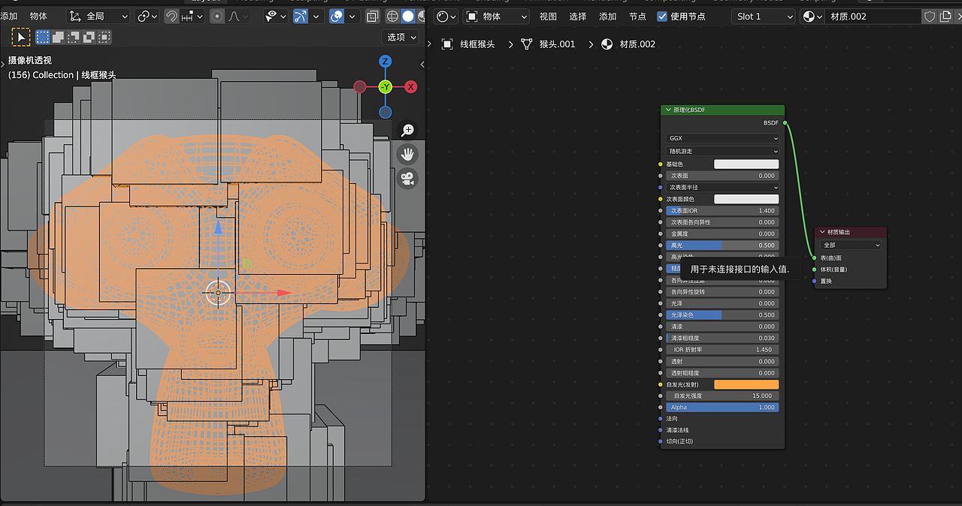The image size is (962, 506).
Task: Open material browse sphere icon dropdown
Action: pos(812,16)
